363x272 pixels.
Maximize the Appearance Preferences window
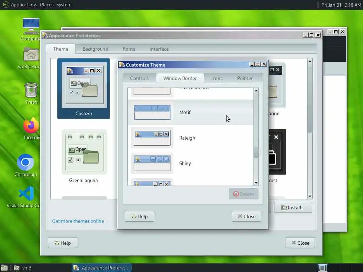point(312,35)
